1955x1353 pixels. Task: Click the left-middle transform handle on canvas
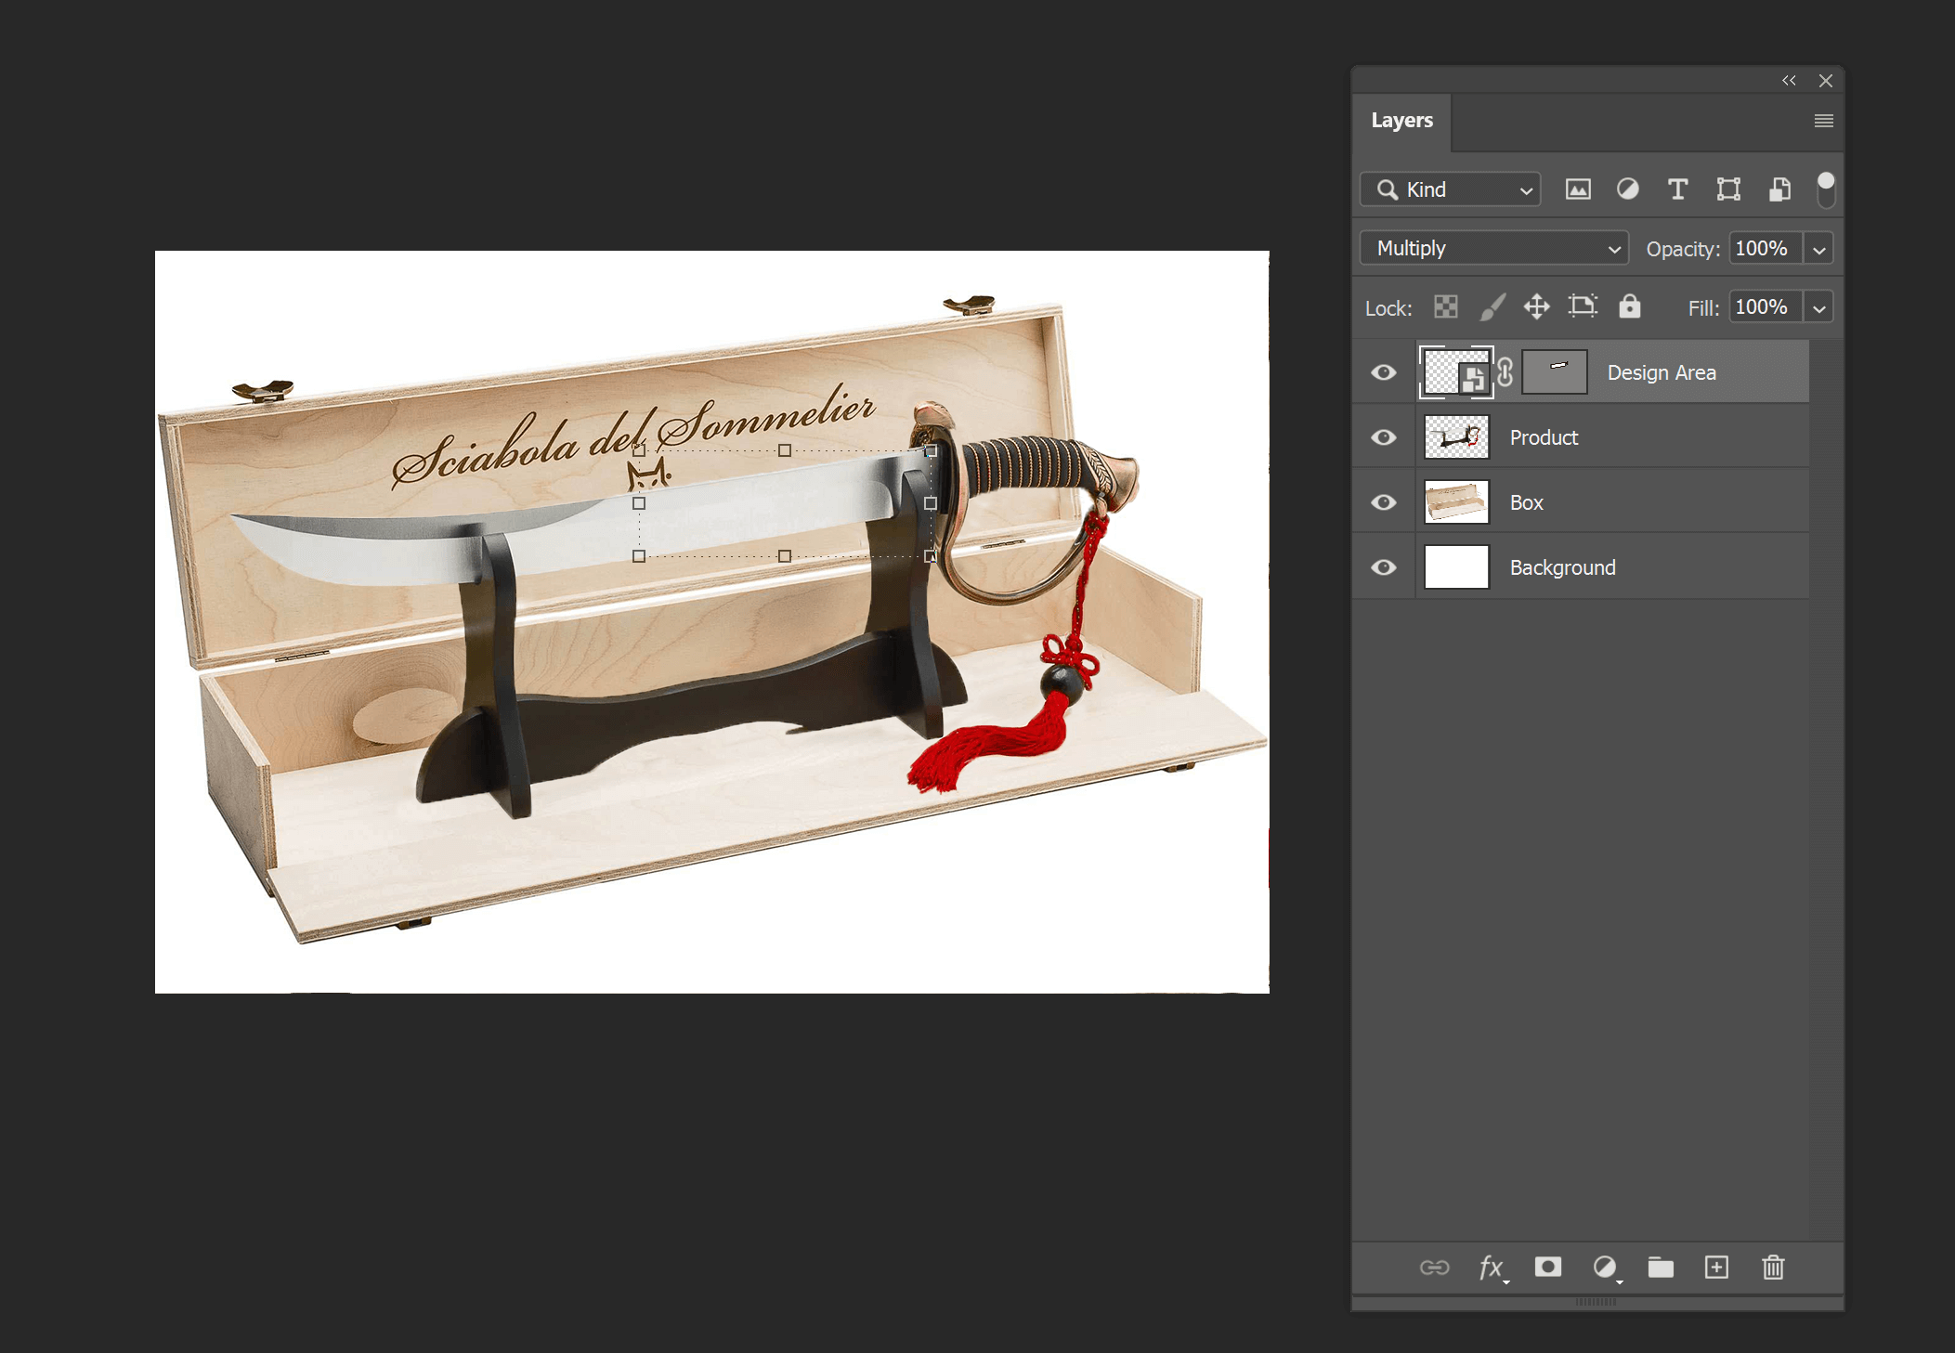(x=639, y=503)
